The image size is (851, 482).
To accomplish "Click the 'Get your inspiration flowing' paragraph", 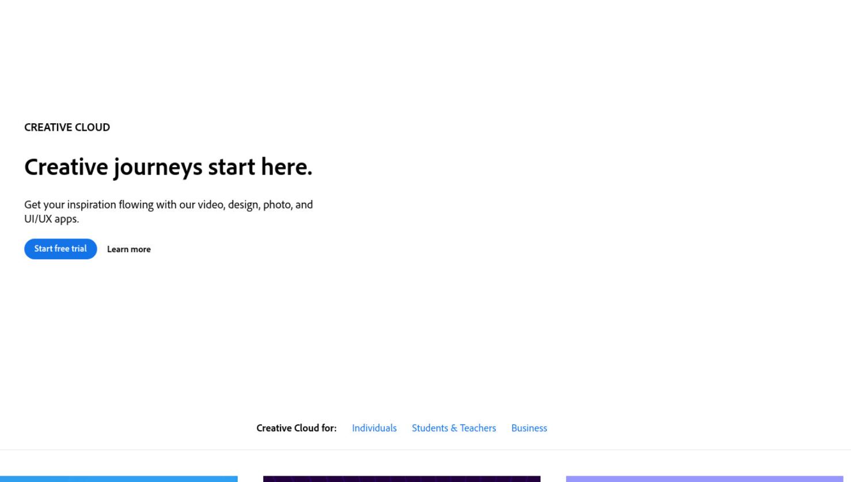I will tap(169, 211).
